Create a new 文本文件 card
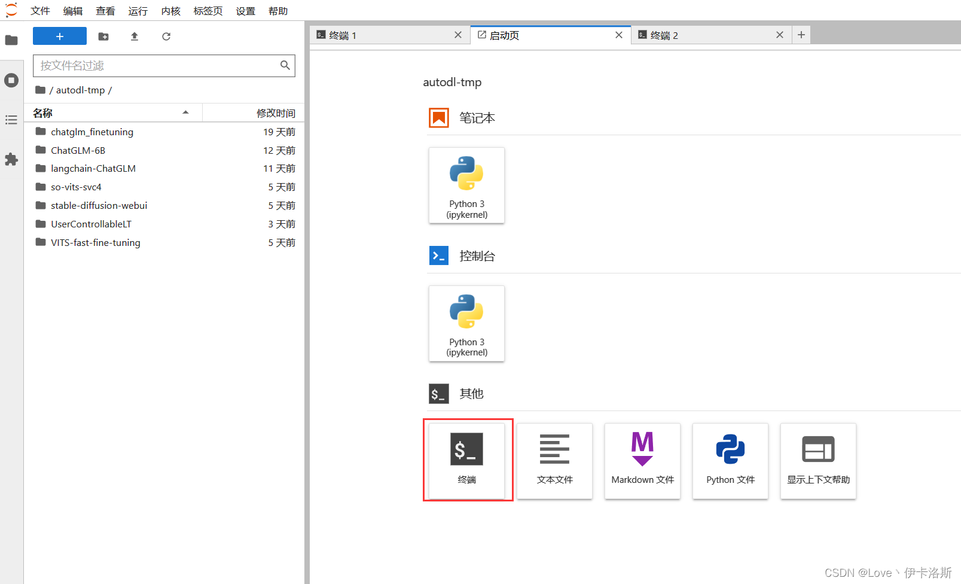 click(x=555, y=461)
